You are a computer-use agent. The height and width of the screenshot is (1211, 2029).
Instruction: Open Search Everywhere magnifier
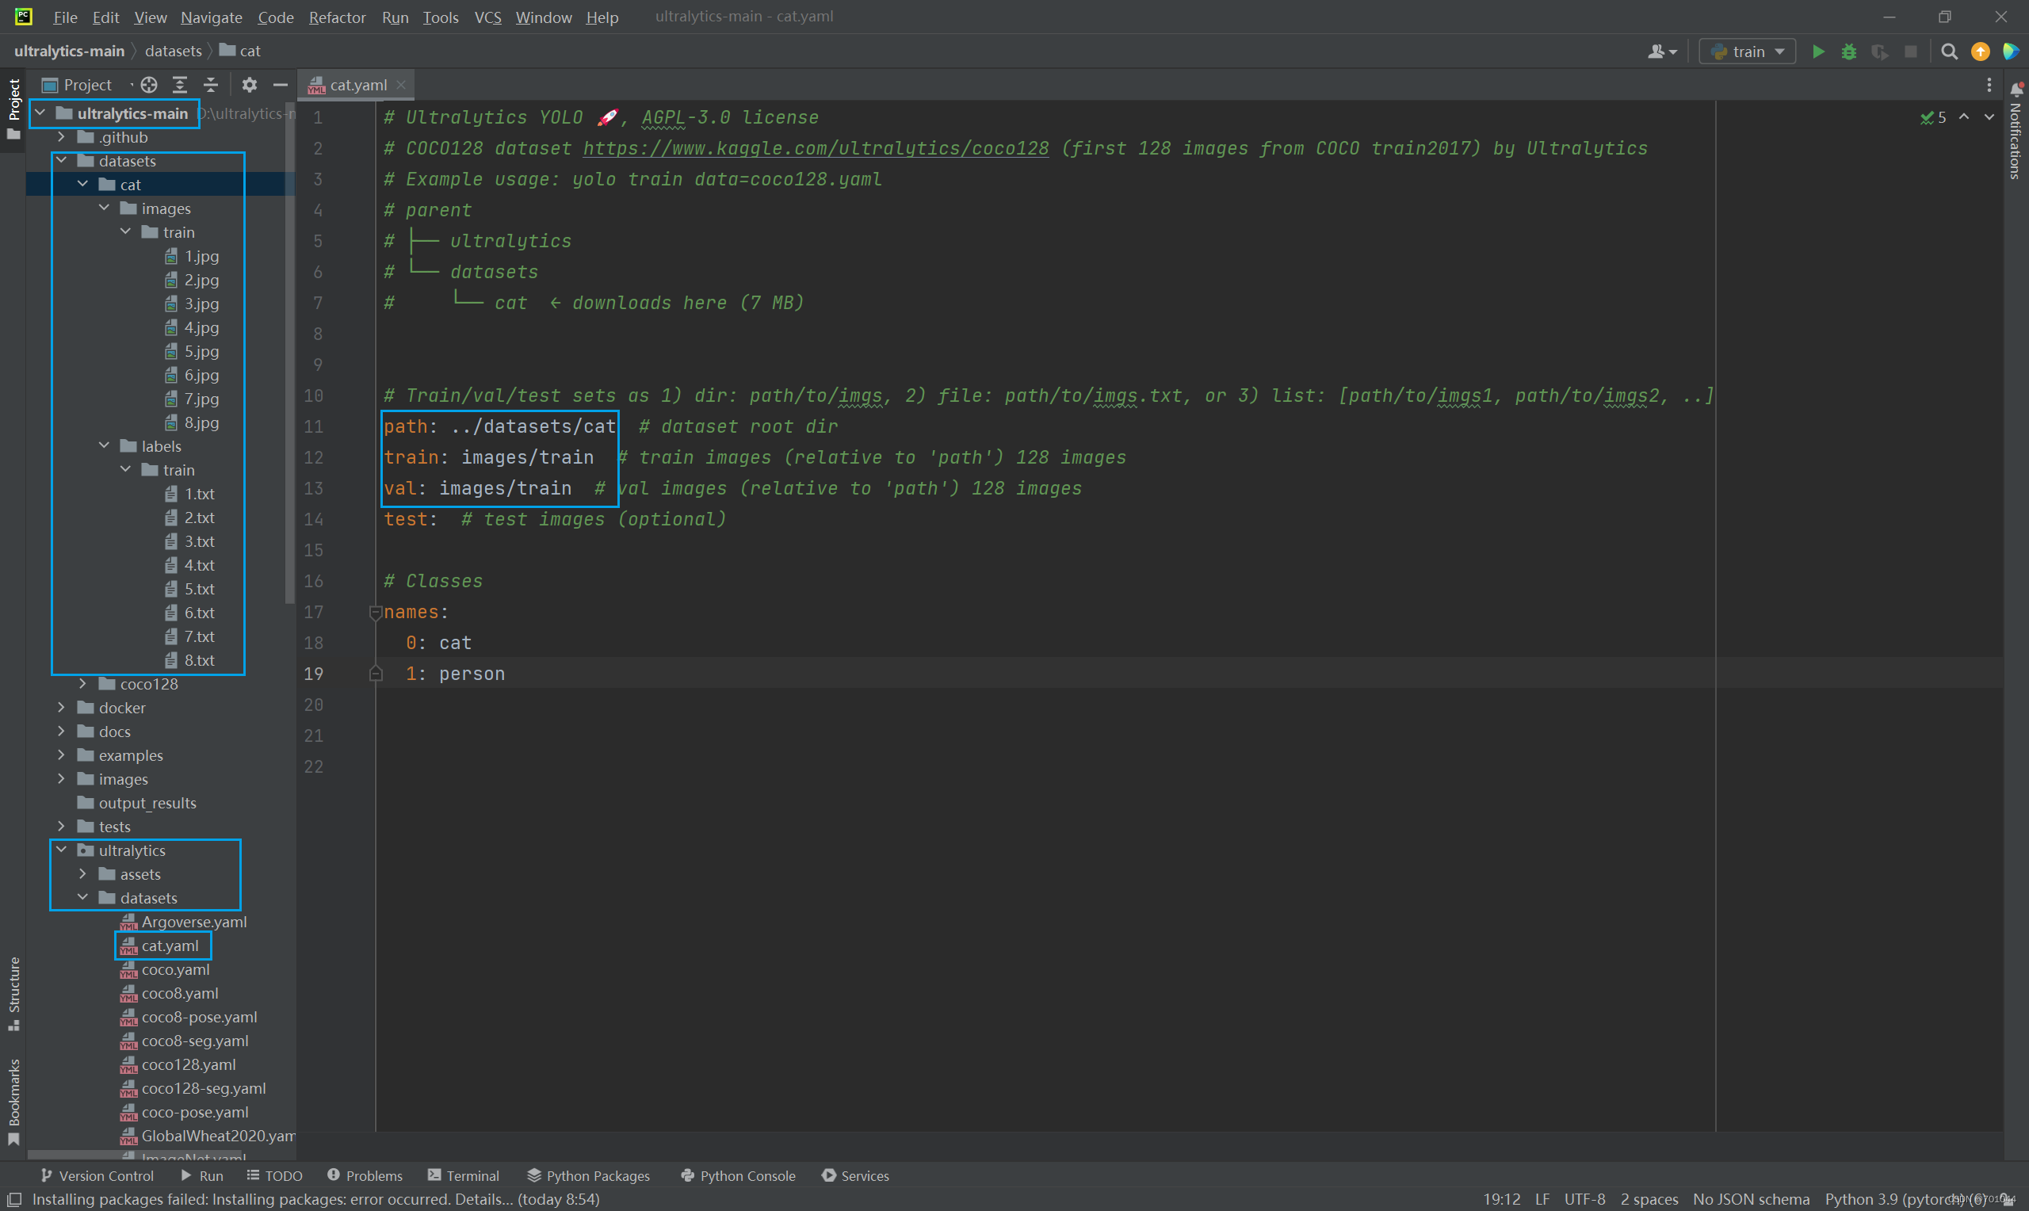coord(1949,52)
